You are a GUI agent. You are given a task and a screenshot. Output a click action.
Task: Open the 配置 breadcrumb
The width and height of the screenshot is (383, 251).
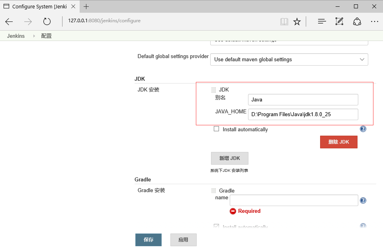tap(47, 36)
